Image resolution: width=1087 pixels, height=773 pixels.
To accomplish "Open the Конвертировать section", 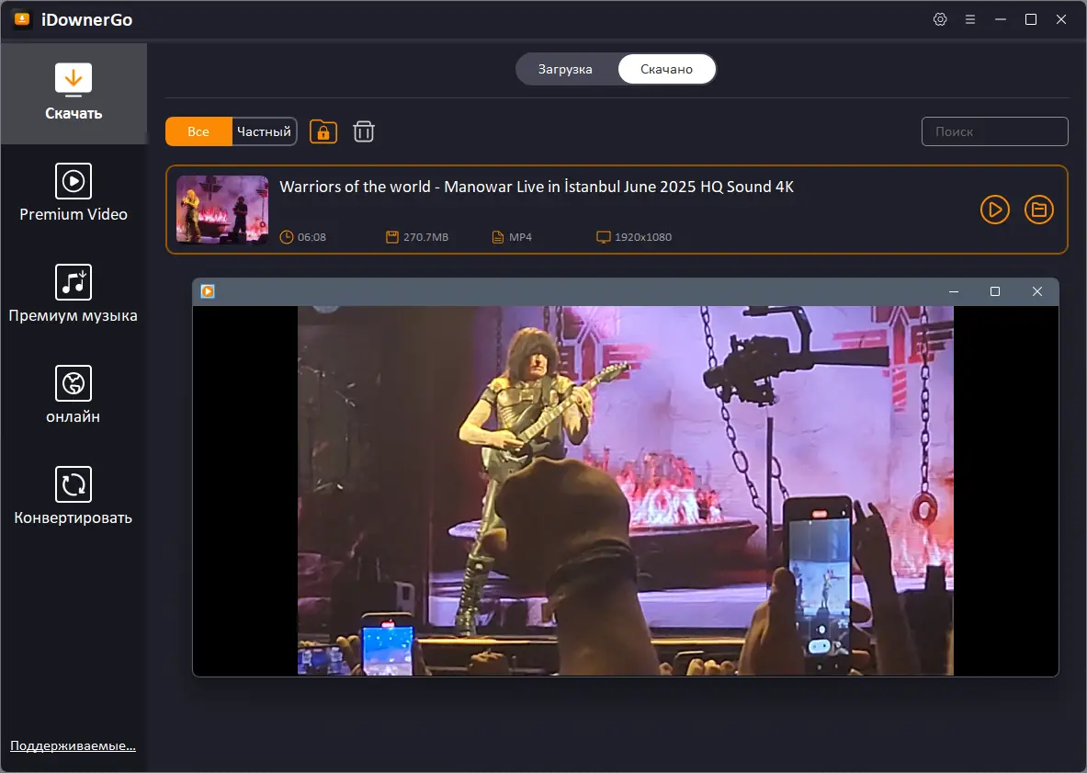I will coord(74,497).
